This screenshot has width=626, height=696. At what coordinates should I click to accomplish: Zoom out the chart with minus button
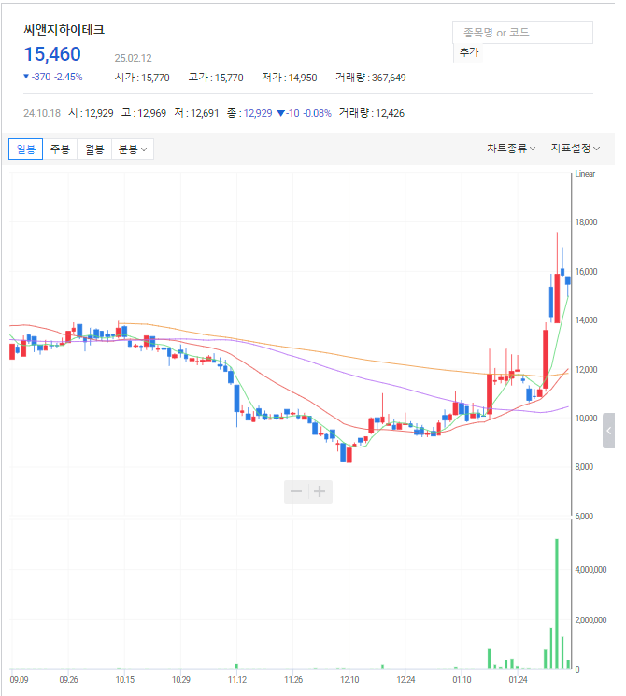pyautogui.click(x=296, y=491)
